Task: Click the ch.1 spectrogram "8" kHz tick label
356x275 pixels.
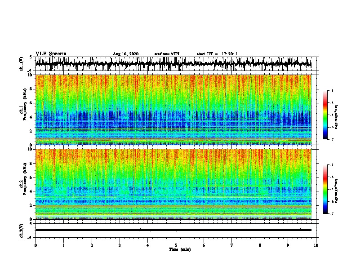Action: [31, 89]
